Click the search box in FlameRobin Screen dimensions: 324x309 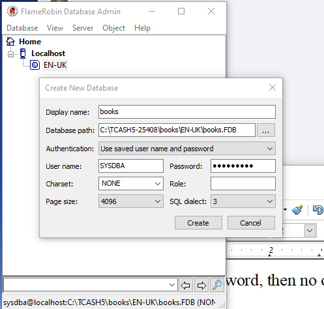(91, 285)
